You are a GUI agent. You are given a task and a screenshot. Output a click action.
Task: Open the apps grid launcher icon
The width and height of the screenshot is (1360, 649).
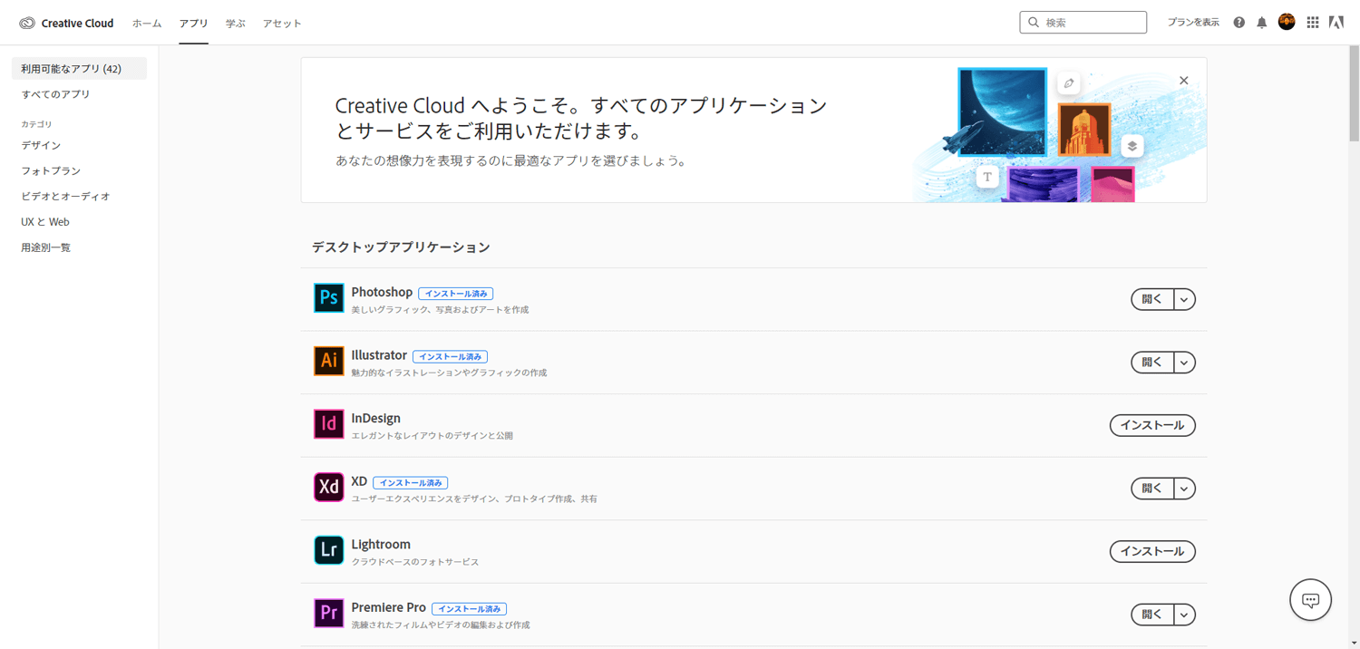coord(1312,23)
